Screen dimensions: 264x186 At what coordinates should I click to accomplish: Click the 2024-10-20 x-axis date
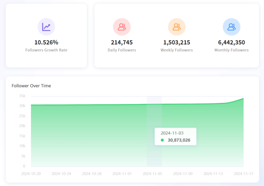(x=31, y=174)
